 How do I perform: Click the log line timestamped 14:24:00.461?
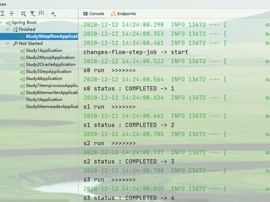point(176,43)
